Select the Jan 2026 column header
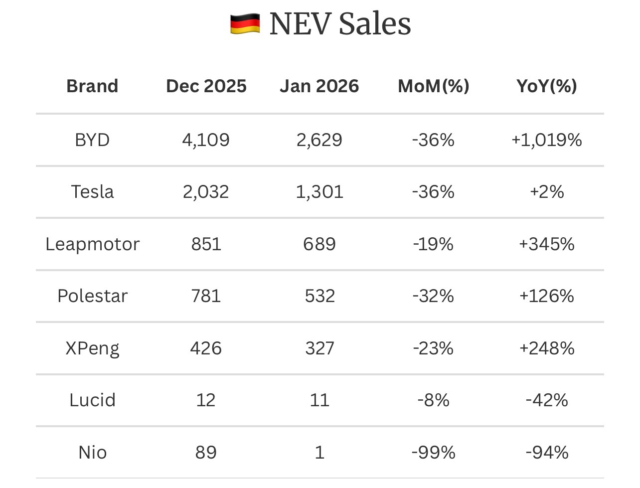Viewport: 640px width, 488px height. point(320,86)
